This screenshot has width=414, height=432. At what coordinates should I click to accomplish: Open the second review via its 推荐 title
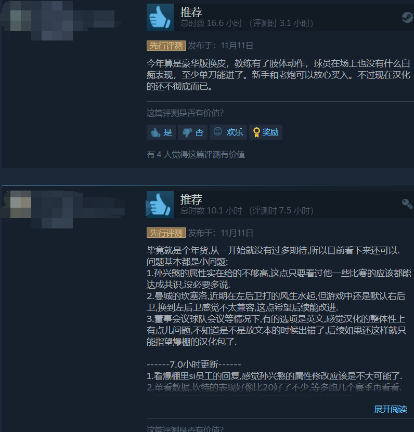(x=191, y=199)
